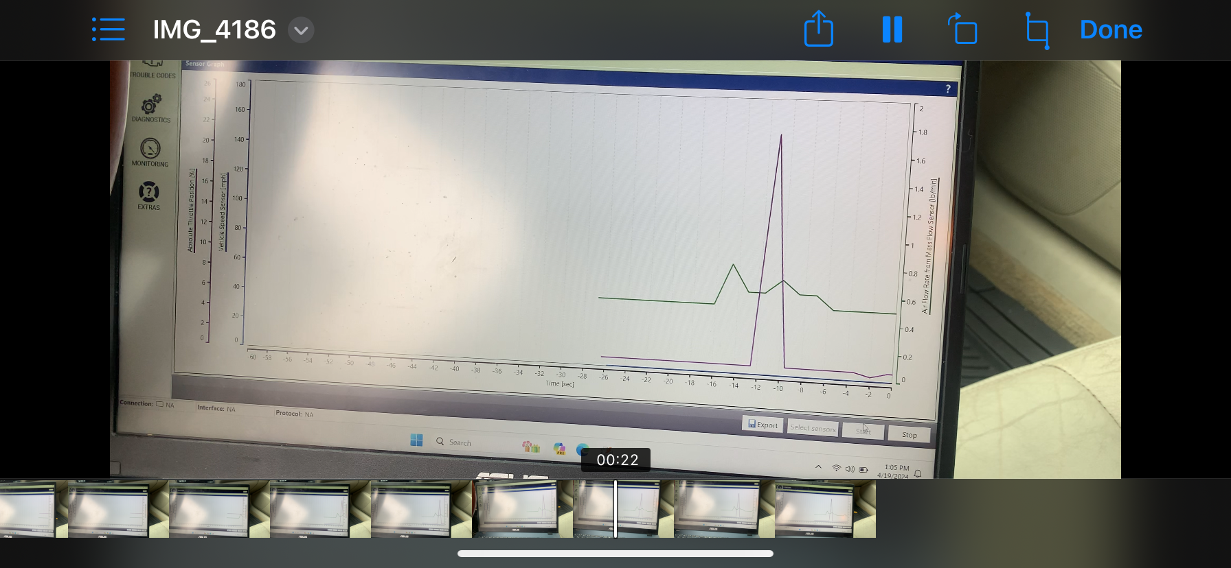
Task: Click the Monitoring gauge icon in the sidebar
Action: pyautogui.click(x=150, y=148)
